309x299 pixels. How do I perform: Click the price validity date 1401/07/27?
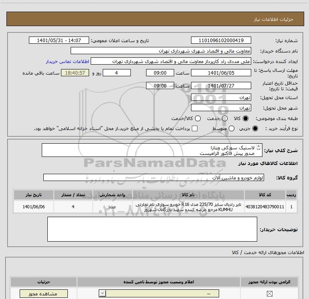coord(221,85)
